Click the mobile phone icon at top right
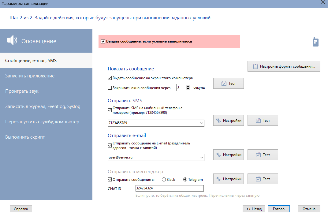 [x=316, y=42]
